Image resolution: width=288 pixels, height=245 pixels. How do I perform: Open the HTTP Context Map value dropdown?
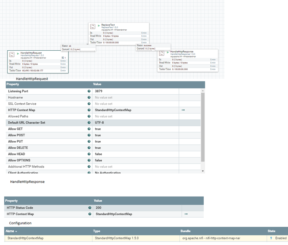click(x=136, y=110)
